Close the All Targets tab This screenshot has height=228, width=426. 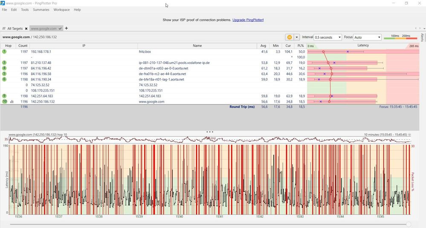[26, 29]
